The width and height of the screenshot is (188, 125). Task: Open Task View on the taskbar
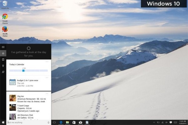click(54, 122)
